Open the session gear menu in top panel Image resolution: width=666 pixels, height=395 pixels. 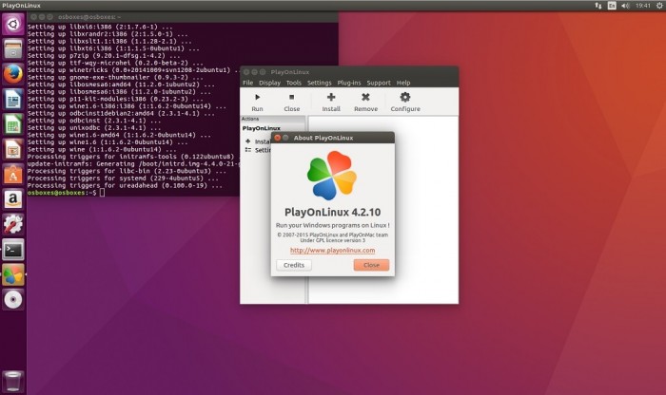pyautogui.click(x=659, y=6)
